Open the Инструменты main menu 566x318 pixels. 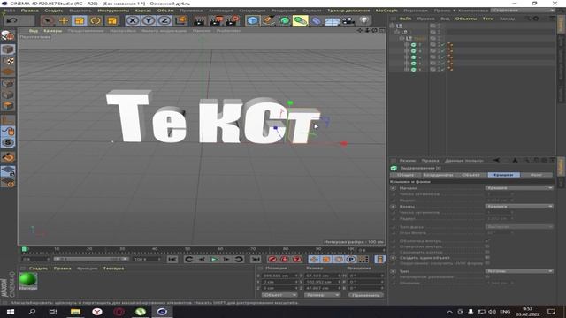(113, 11)
